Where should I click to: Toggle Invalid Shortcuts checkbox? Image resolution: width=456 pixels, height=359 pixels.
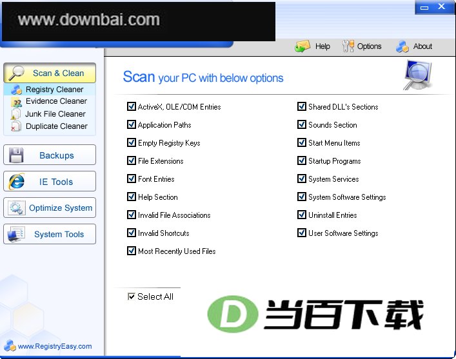coord(132,233)
